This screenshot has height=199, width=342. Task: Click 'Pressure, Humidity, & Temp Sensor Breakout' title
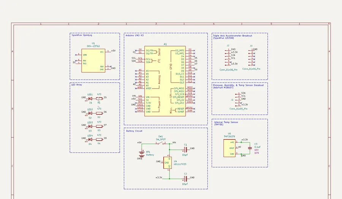point(238,85)
